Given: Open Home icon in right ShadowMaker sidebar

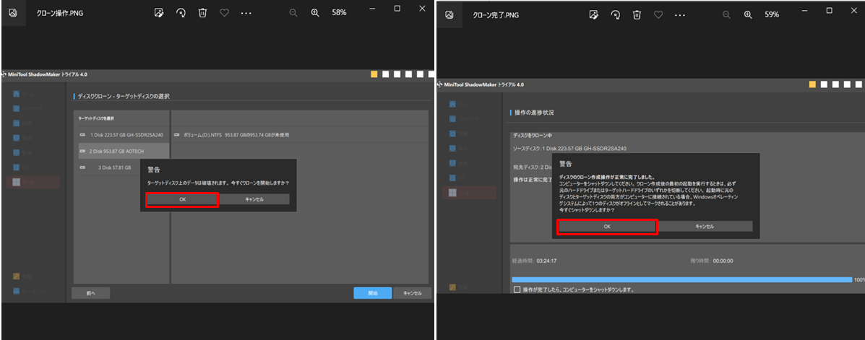Looking at the screenshot, I should [452, 104].
